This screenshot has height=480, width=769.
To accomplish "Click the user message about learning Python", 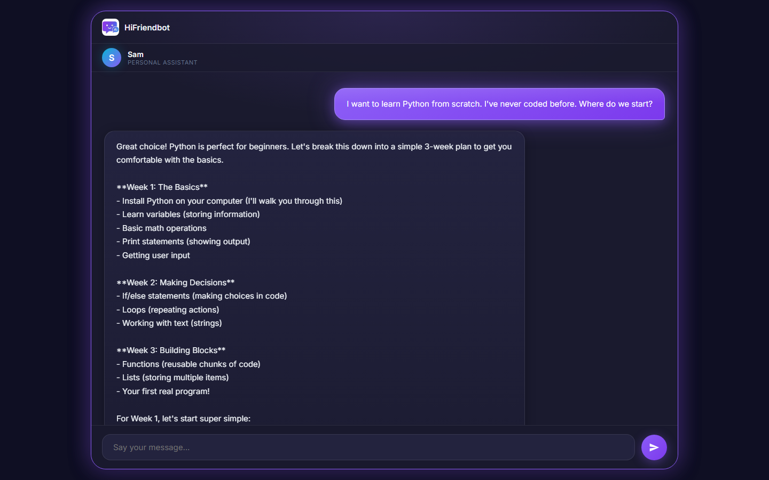I will (499, 104).
